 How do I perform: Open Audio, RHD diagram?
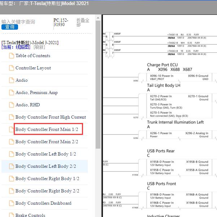click(28, 105)
